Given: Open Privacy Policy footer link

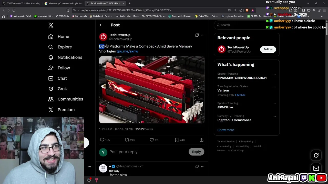Looking at the screenshot, I should tap(246, 142).
